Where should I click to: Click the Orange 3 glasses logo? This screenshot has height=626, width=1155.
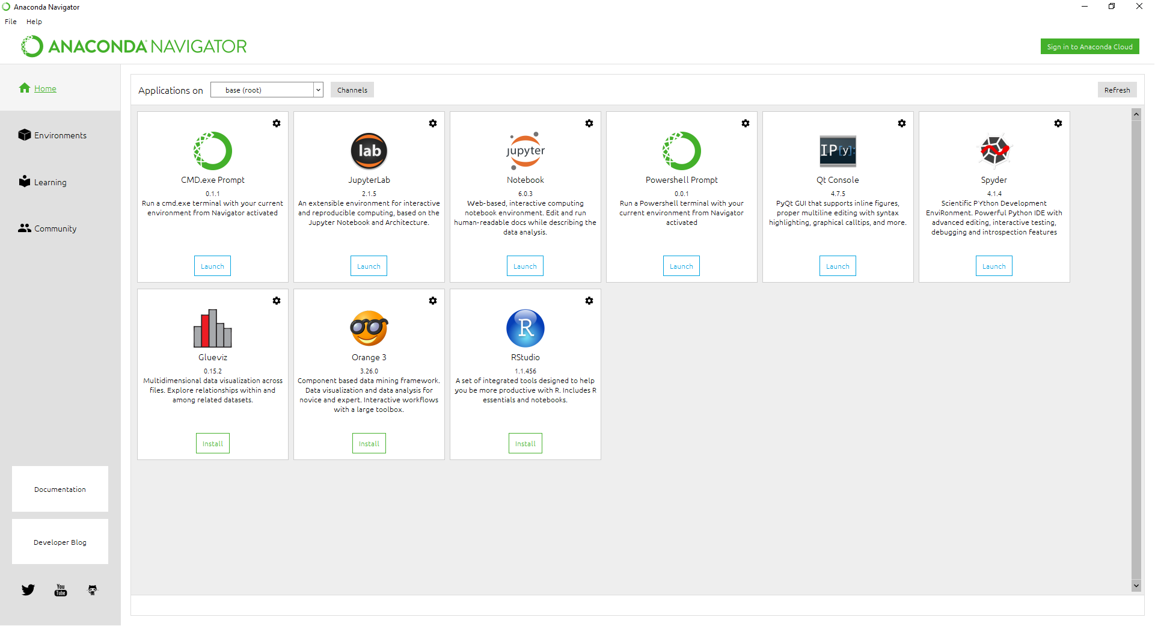[369, 328]
